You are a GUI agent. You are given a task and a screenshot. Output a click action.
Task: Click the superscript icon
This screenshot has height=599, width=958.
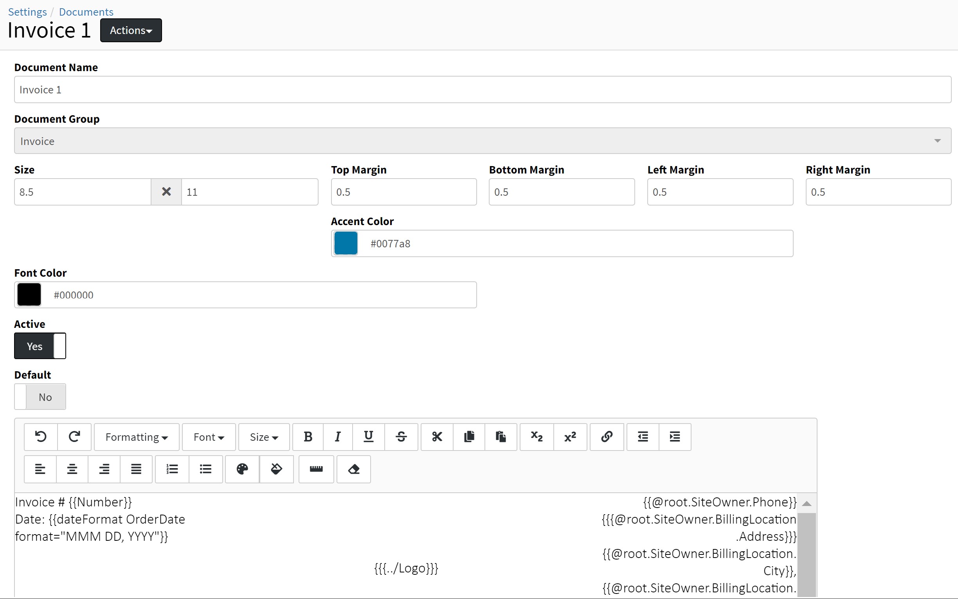pos(570,436)
